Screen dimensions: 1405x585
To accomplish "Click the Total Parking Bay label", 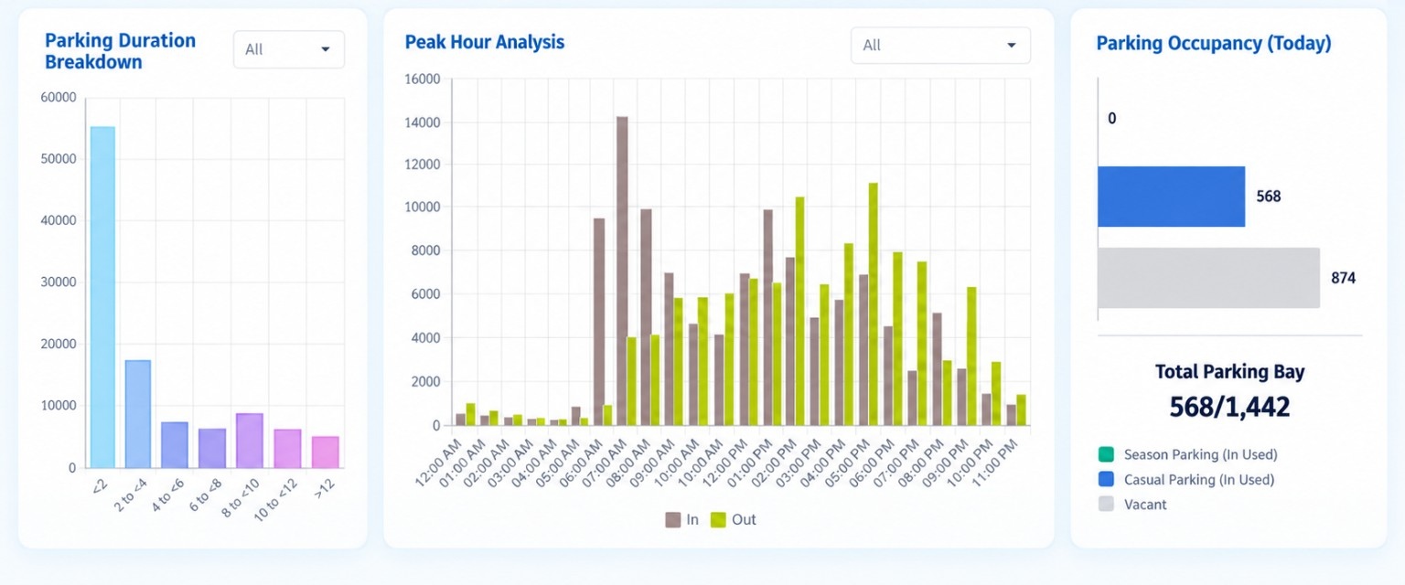I will pos(1230,372).
